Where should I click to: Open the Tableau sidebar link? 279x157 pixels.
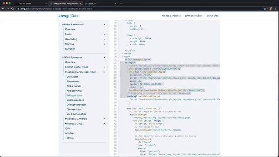click(70, 138)
